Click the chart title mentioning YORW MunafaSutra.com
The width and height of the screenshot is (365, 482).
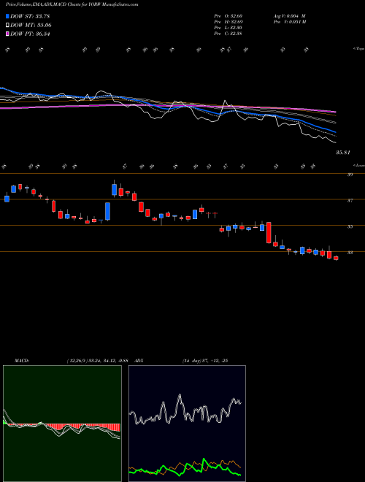[72, 4]
